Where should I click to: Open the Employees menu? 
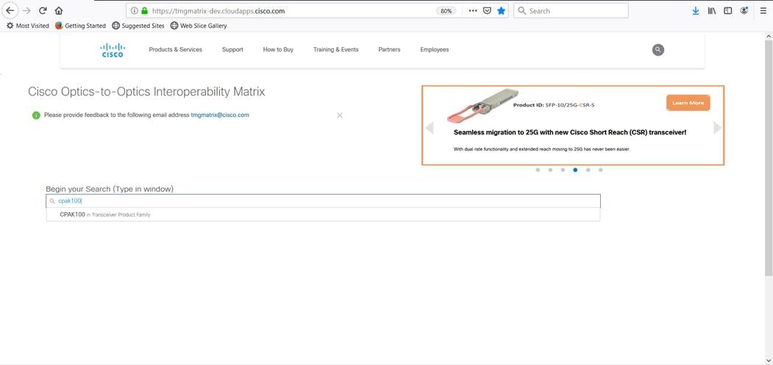(x=435, y=50)
